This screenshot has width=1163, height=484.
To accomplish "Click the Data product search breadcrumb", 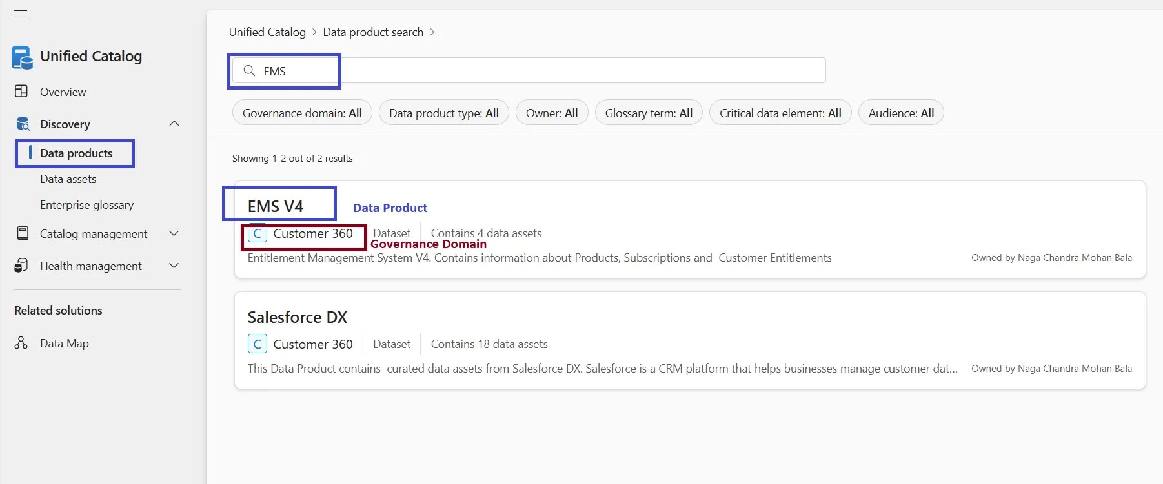I will pyautogui.click(x=373, y=32).
